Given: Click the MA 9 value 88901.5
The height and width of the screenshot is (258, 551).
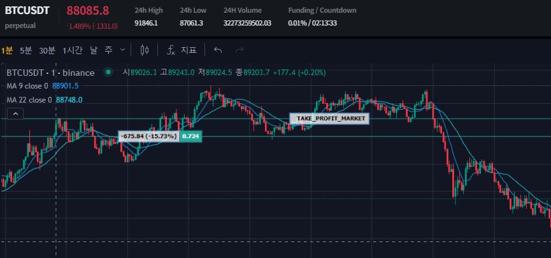Looking at the screenshot, I should click(66, 86).
